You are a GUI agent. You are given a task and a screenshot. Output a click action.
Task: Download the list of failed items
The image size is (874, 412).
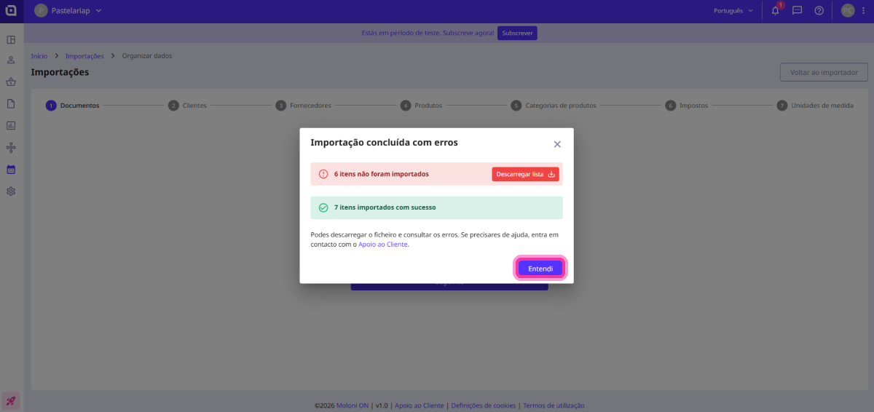pyautogui.click(x=525, y=175)
